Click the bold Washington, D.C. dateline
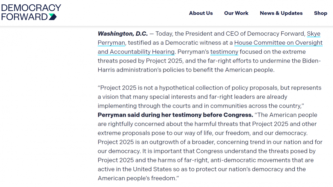333x187 pixels. (x=123, y=34)
